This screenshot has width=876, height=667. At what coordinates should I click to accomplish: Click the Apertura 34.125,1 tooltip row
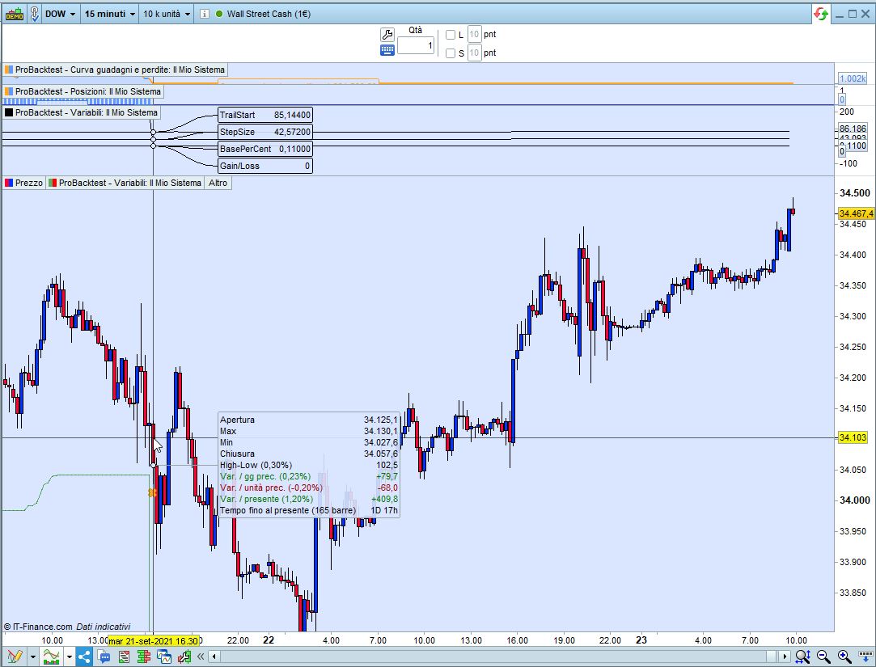pos(309,420)
